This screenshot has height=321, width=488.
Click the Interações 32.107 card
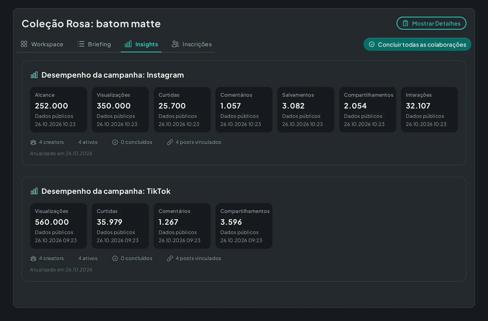429,110
